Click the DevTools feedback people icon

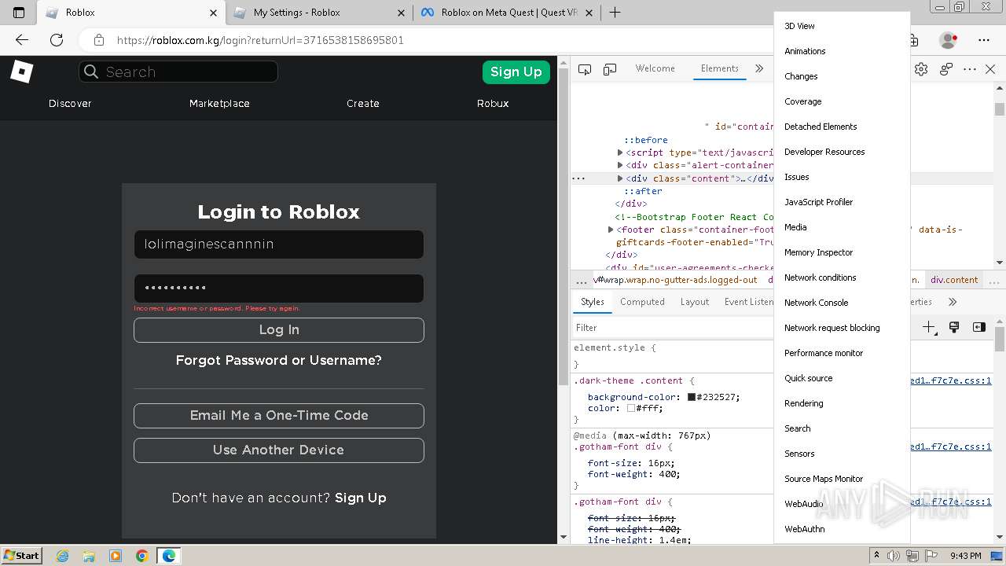tap(946, 69)
